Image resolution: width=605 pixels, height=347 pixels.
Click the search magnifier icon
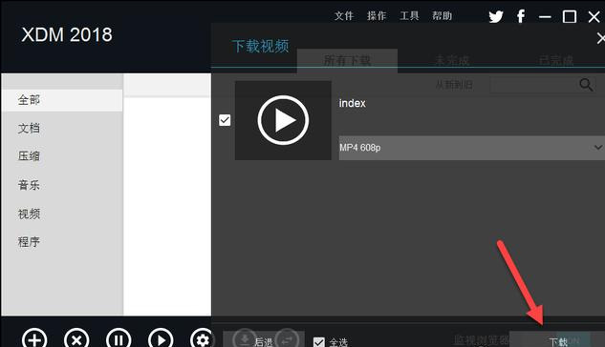(586, 85)
